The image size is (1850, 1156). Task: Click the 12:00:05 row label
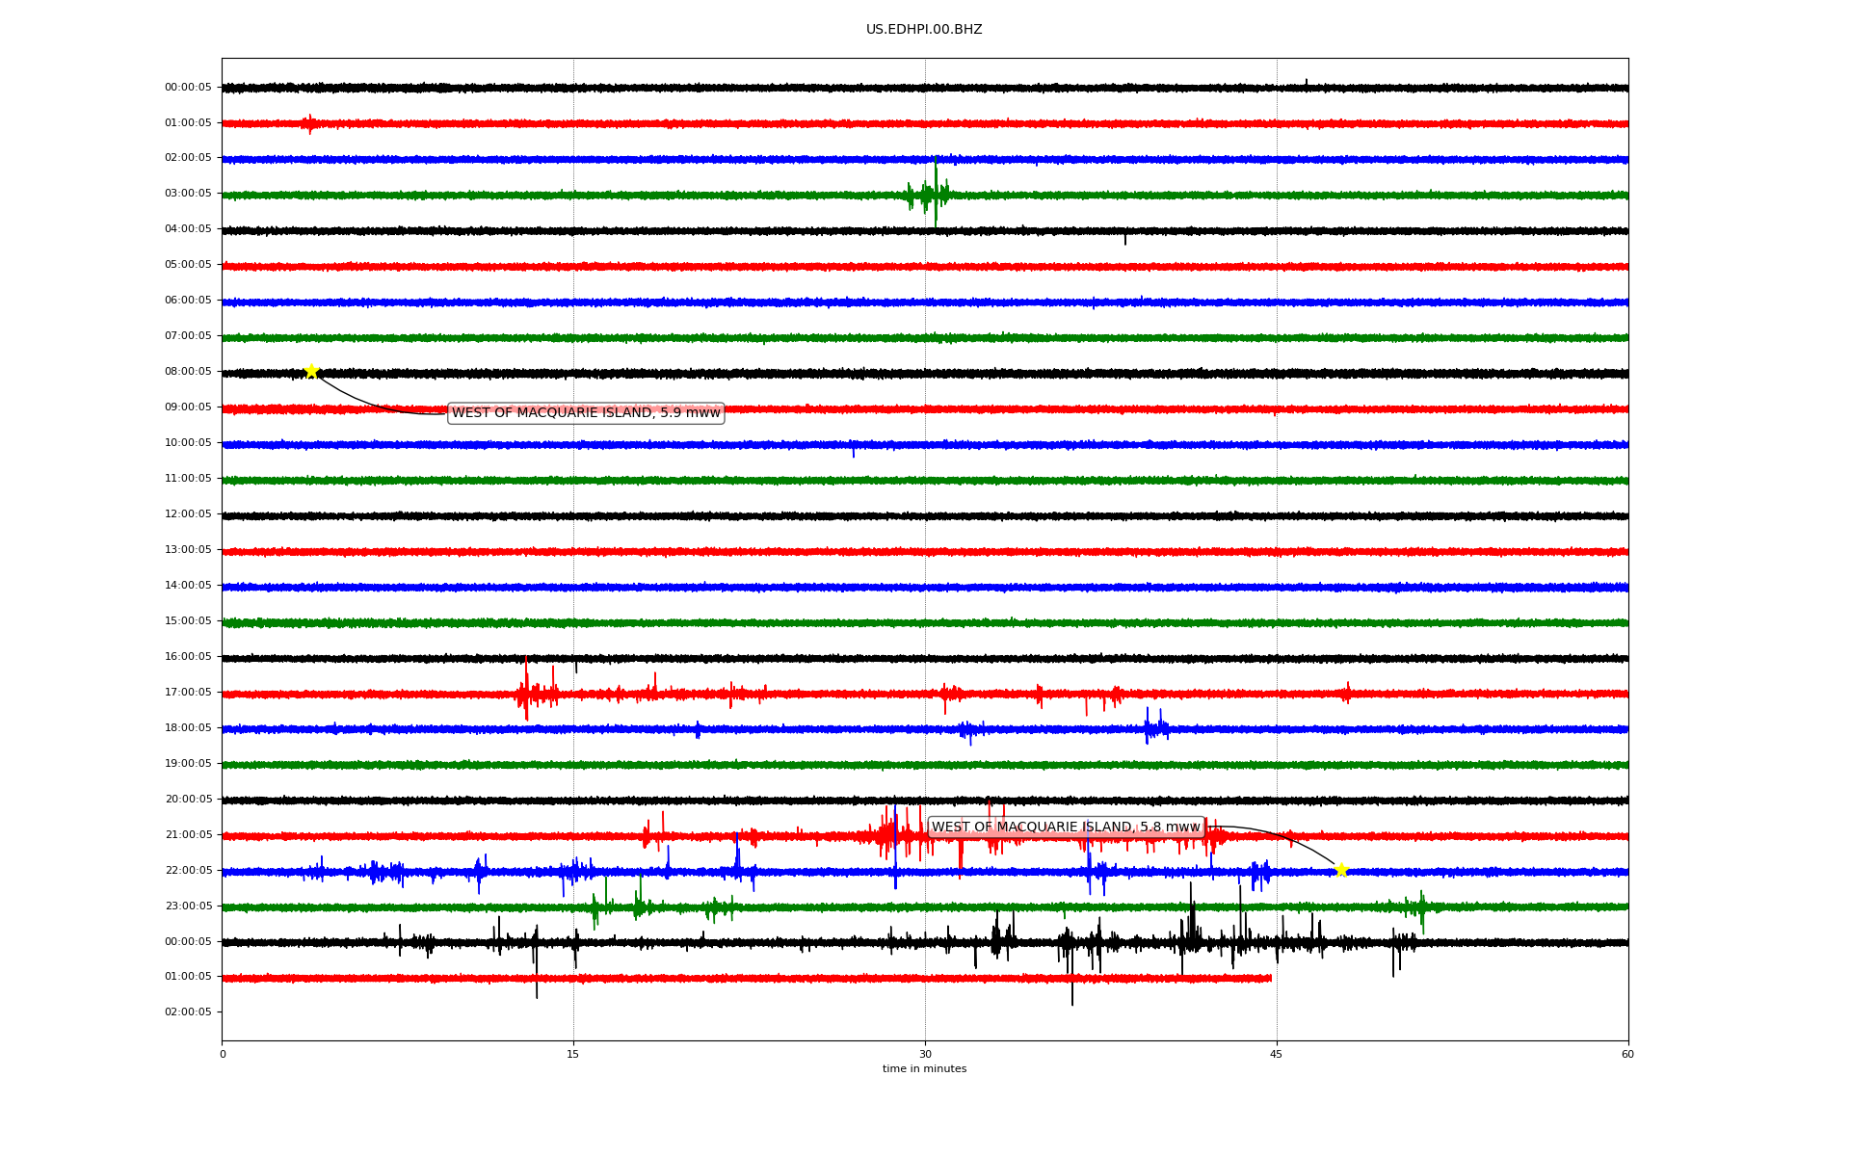pos(188,514)
